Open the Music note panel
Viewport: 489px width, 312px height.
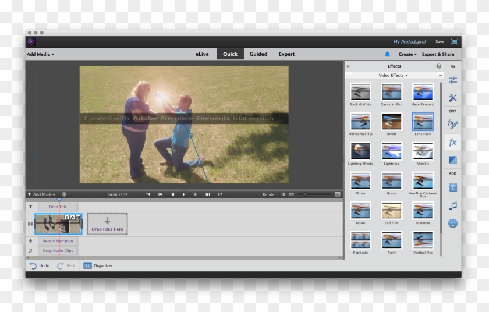click(x=453, y=205)
